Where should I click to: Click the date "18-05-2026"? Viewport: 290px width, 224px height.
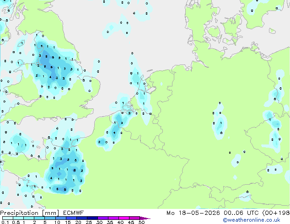pyautogui.click(x=199, y=213)
